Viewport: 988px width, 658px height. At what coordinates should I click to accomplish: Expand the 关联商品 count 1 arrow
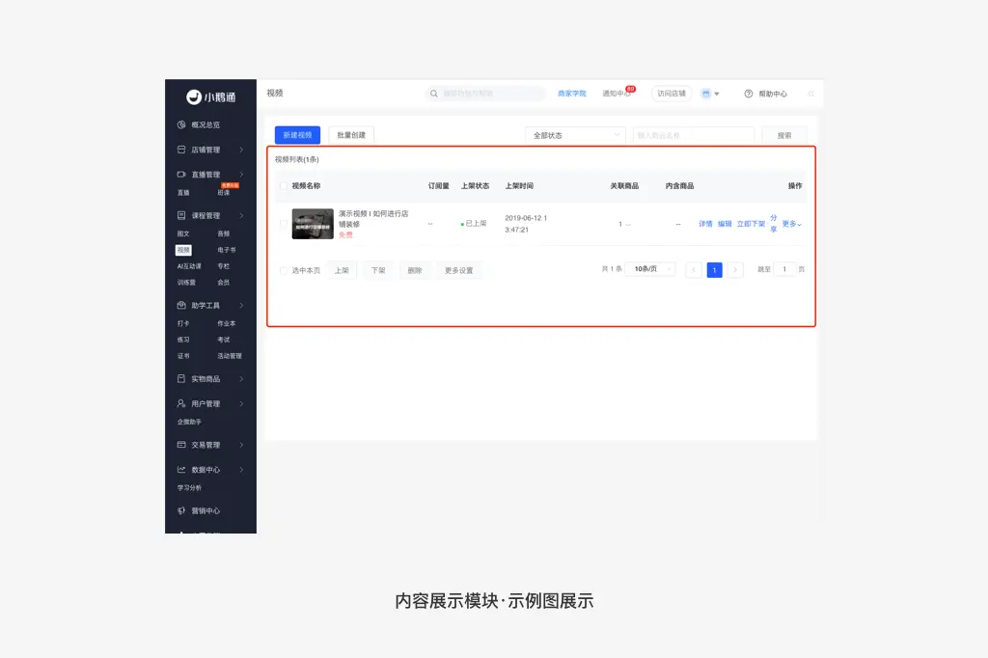628,225
